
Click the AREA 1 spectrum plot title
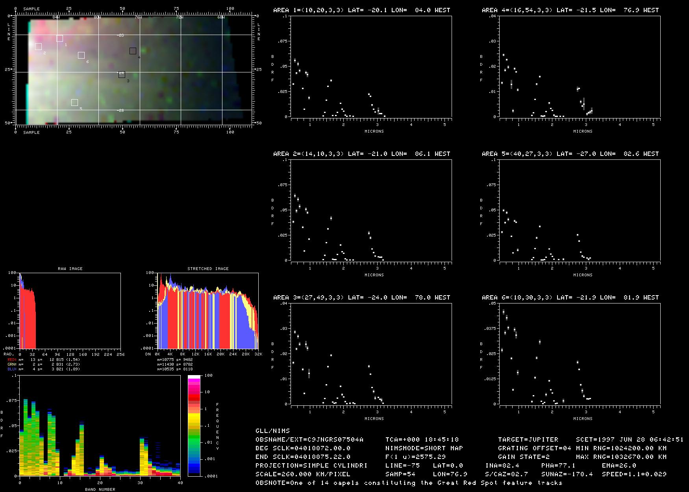361,10
